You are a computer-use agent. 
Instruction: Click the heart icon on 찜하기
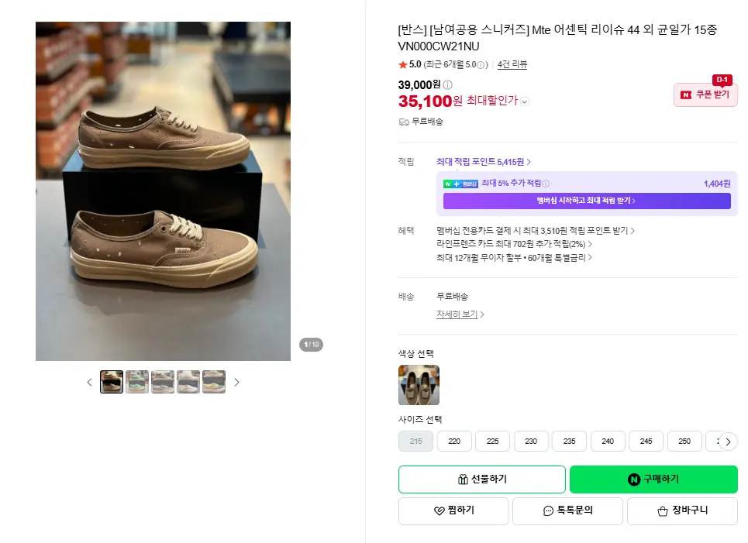[439, 510]
